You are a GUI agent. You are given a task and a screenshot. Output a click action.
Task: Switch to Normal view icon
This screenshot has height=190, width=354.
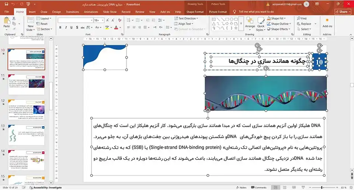click(275, 187)
